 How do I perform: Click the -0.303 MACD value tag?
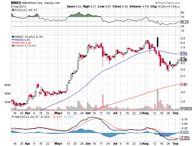coord(185,138)
